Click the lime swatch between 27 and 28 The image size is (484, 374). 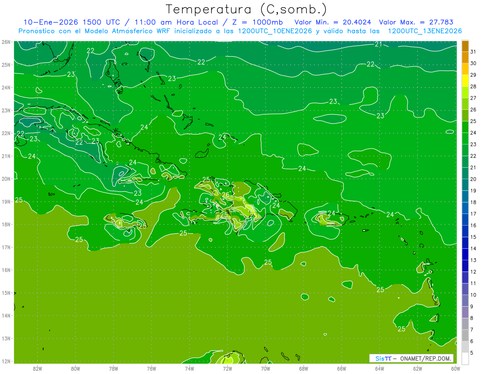pyautogui.click(x=465, y=92)
